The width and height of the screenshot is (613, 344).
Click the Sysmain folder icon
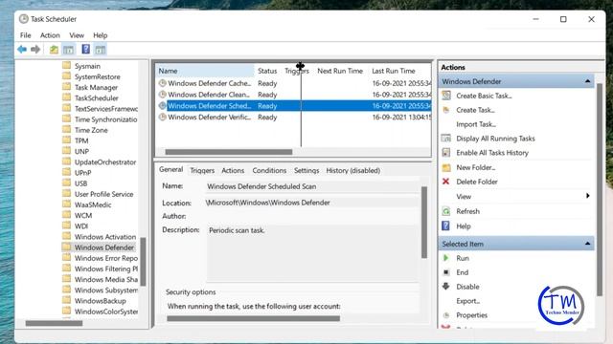coord(67,66)
